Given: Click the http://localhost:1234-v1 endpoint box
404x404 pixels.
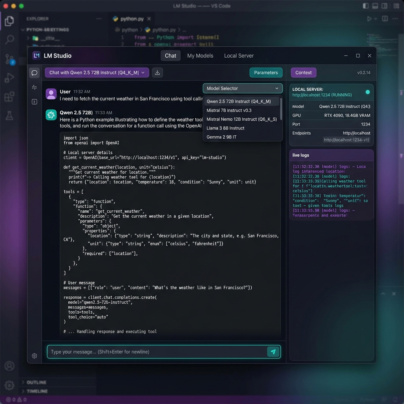Looking at the screenshot, I should coord(346,140).
